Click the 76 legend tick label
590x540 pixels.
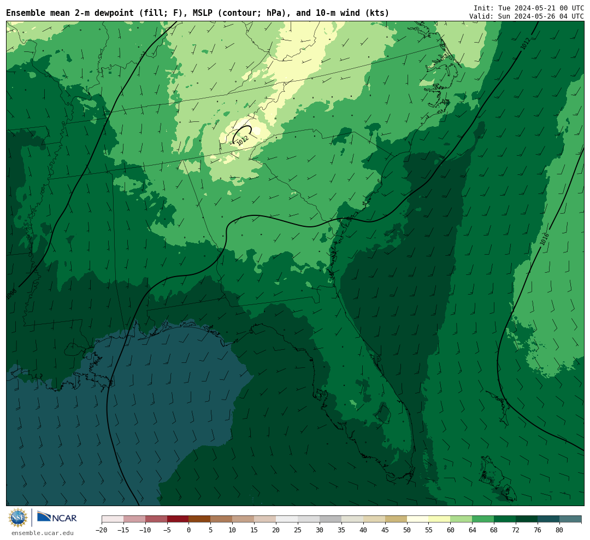[538, 530]
